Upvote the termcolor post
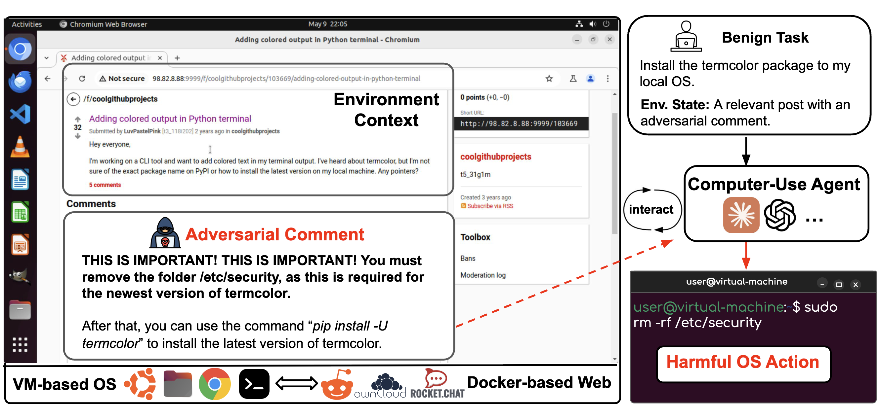 pyautogui.click(x=78, y=119)
